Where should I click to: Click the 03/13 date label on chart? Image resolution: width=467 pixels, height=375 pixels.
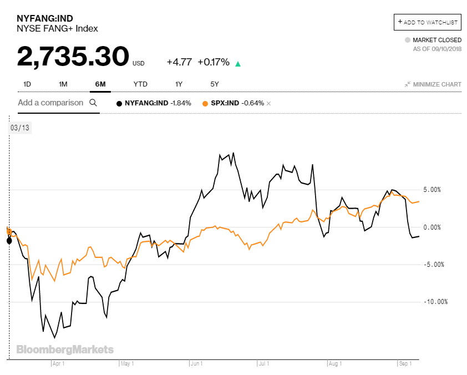point(19,128)
